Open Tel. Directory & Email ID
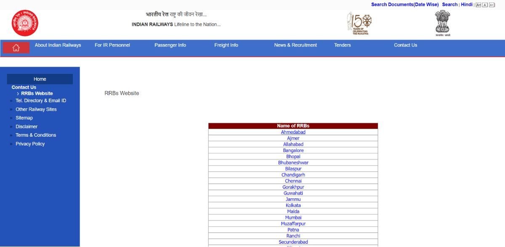505x247 pixels. (41, 101)
